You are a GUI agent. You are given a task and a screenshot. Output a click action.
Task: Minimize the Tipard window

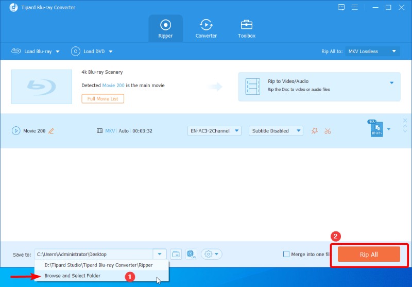click(375, 7)
